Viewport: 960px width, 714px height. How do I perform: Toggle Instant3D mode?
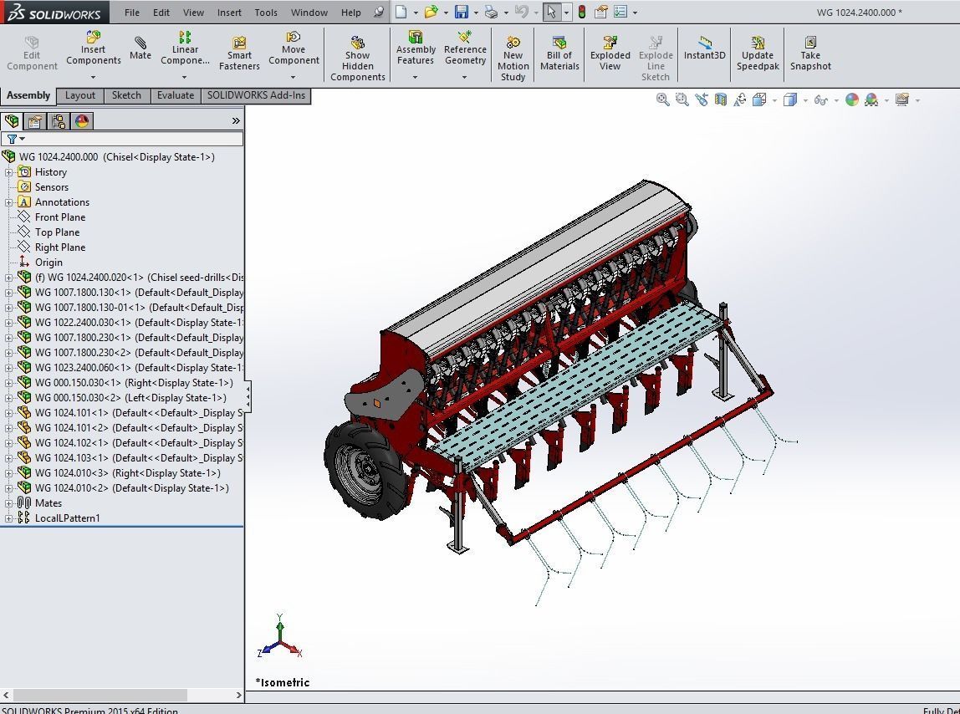point(704,47)
